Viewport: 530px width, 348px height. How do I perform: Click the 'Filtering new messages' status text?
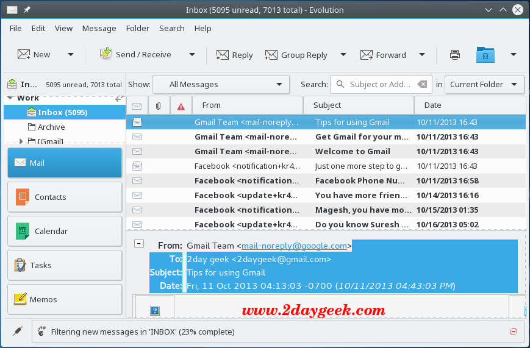click(143, 332)
